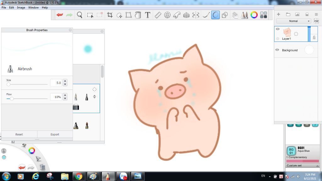The image size is (322, 181).
Task: Toggle Layer1 transparency lock
Action: (314, 38)
